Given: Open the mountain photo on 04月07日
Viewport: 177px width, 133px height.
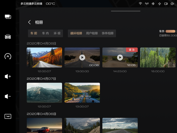Looking at the screenshot, I should [x=44, y=93].
